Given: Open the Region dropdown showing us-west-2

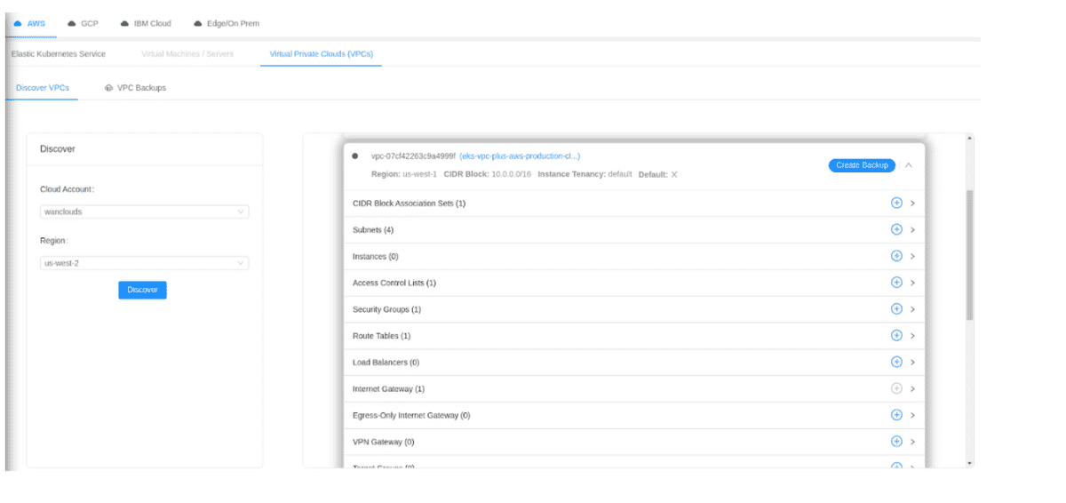Looking at the screenshot, I should (144, 263).
